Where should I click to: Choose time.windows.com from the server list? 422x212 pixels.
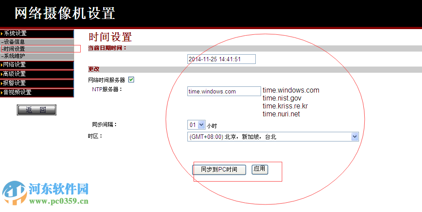tap(291, 90)
